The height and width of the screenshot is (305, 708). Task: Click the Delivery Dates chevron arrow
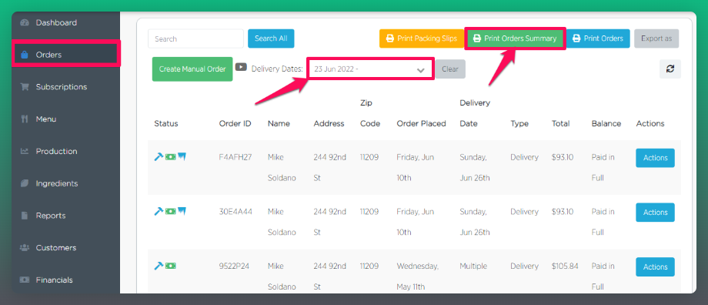(421, 70)
